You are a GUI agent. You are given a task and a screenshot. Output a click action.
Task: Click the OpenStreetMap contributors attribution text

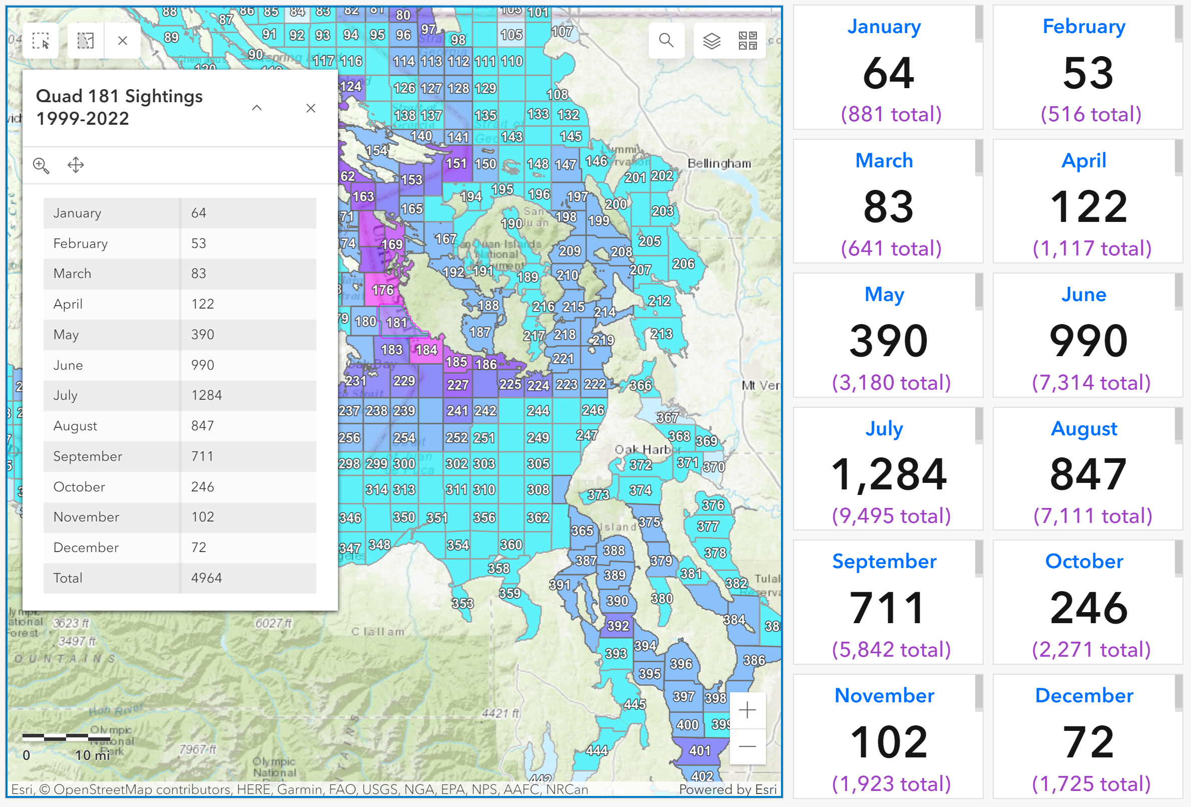click(x=134, y=789)
